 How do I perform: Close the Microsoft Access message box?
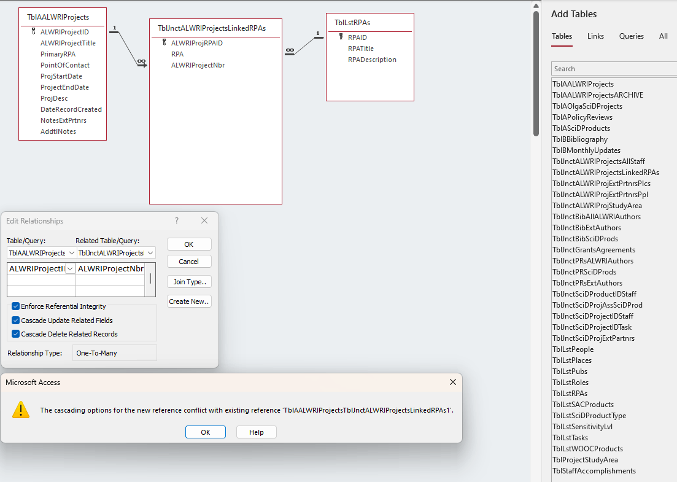(452, 382)
